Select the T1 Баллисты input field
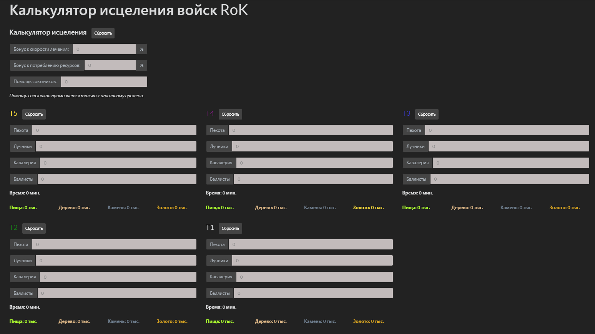595x334 pixels. pos(313,293)
